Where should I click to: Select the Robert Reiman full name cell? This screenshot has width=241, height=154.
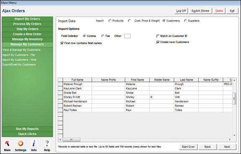point(77,106)
